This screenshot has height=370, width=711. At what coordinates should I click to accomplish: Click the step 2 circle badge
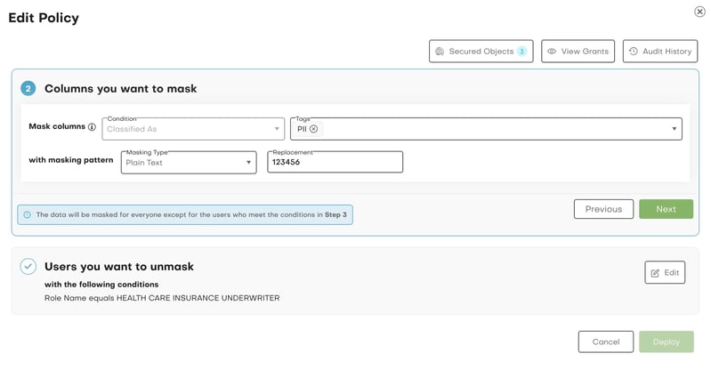(x=28, y=88)
